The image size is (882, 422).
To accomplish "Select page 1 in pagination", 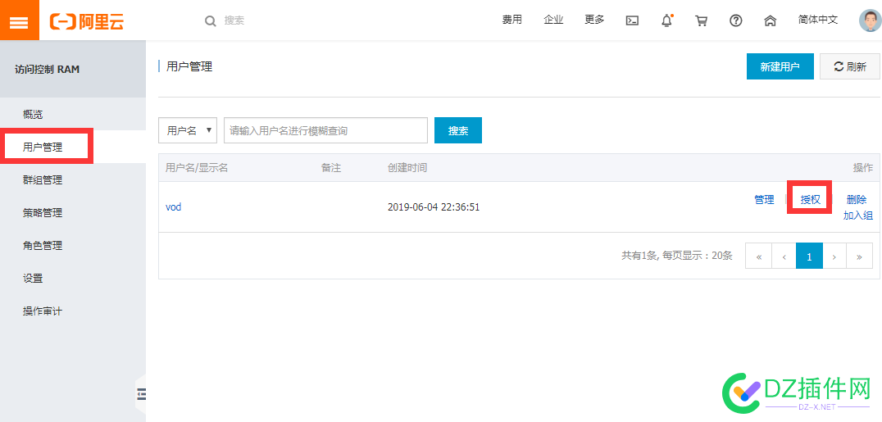I will click(x=809, y=256).
